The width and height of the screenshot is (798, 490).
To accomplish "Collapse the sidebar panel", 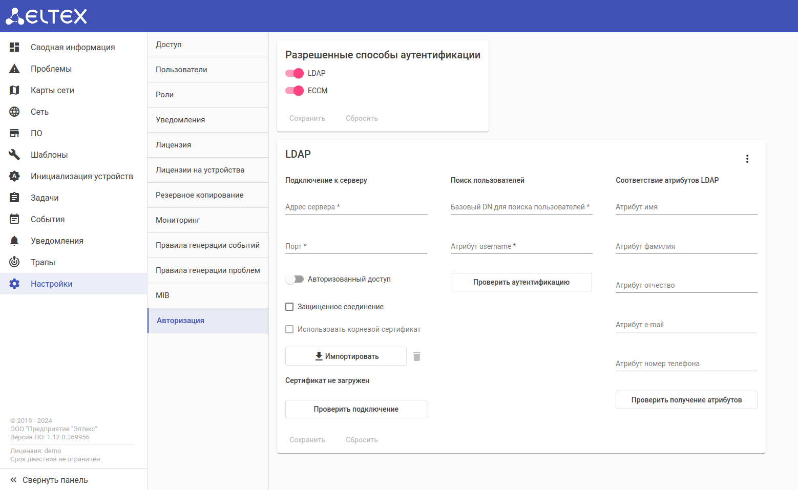I will point(49,480).
